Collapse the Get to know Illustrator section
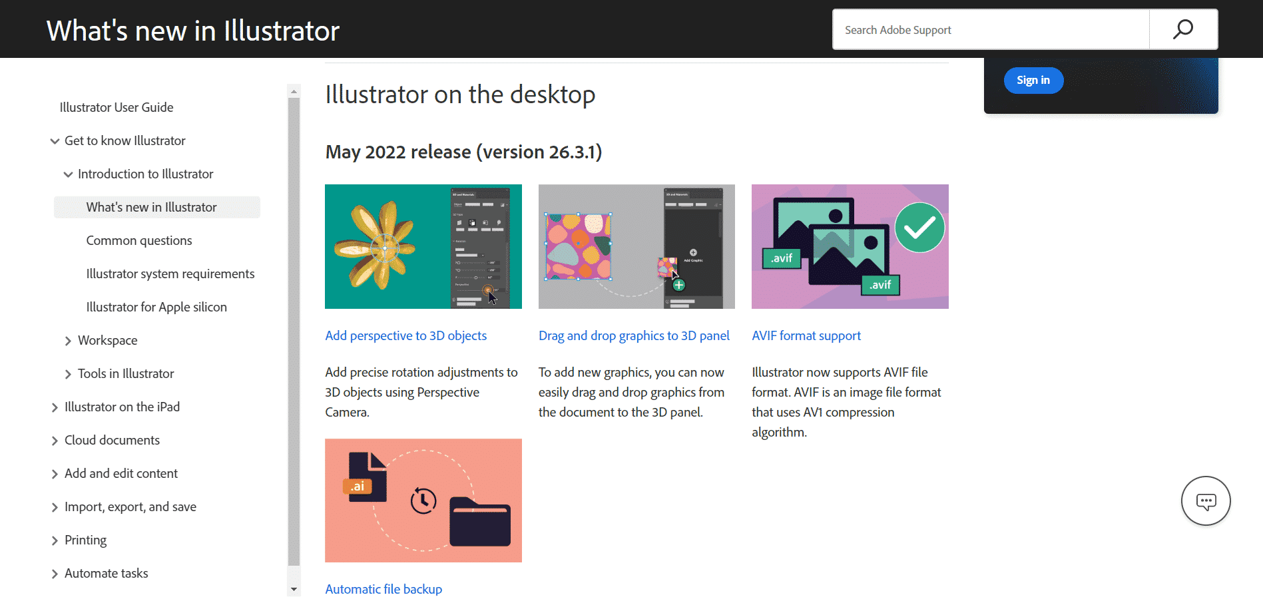Image resolution: width=1263 pixels, height=597 pixels. [x=55, y=141]
